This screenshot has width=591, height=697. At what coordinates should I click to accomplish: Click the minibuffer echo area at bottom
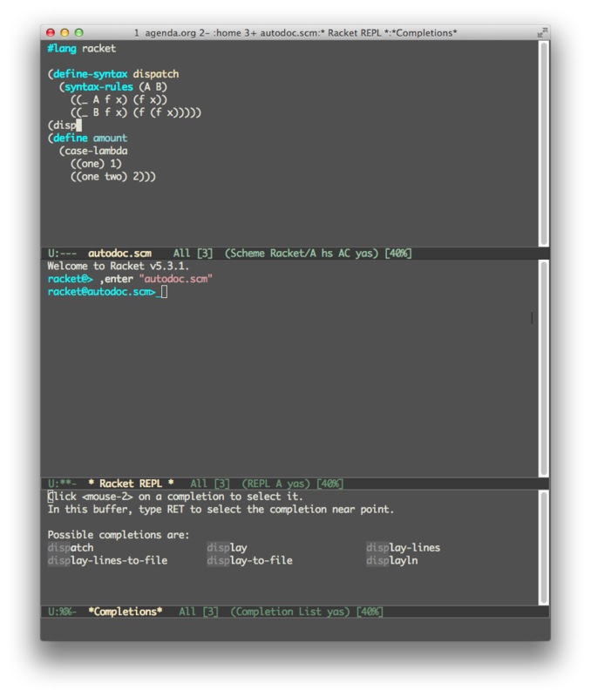click(295, 629)
